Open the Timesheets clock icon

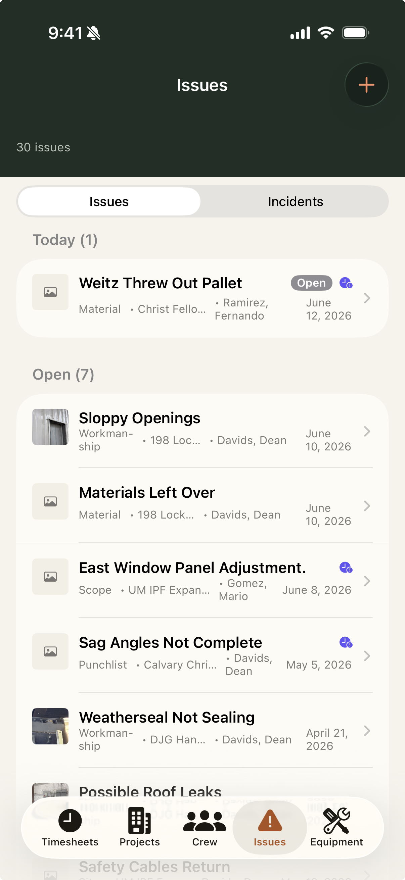pos(70,820)
